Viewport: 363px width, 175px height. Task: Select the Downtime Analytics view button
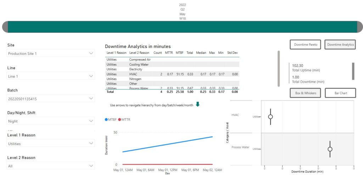click(340, 45)
